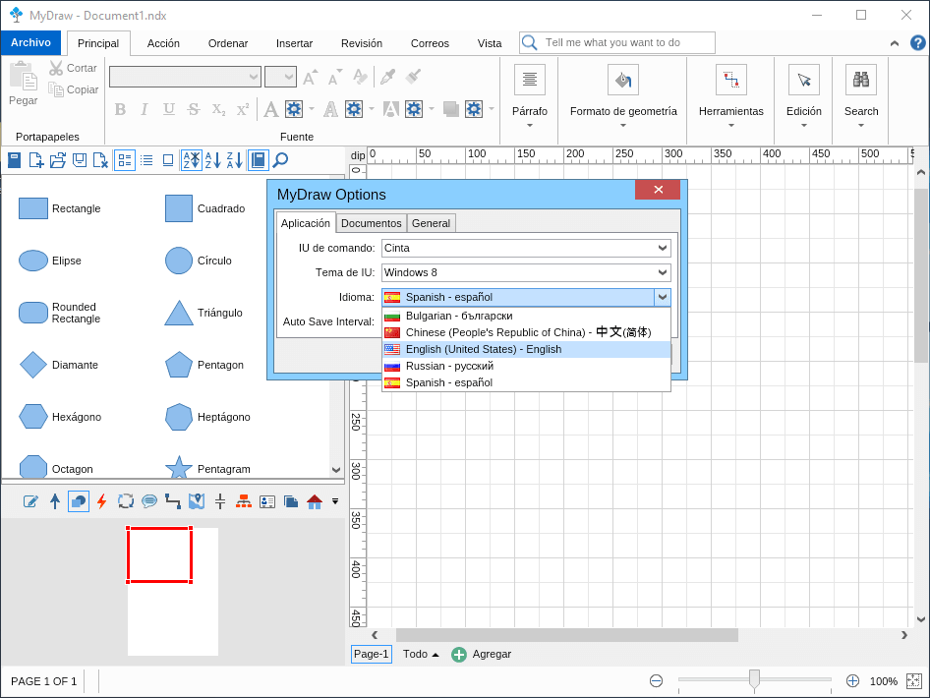
Task: Switch to the Documentos tab
Action: (372, 223)
